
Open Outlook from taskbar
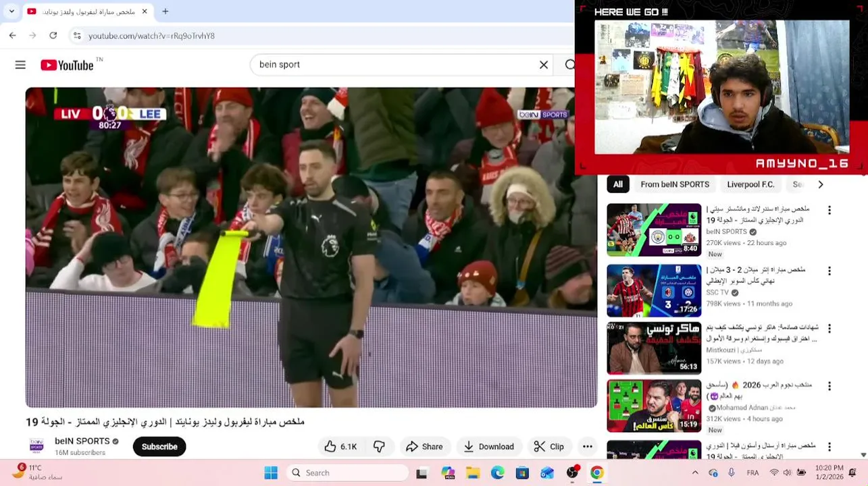point(547,473)
